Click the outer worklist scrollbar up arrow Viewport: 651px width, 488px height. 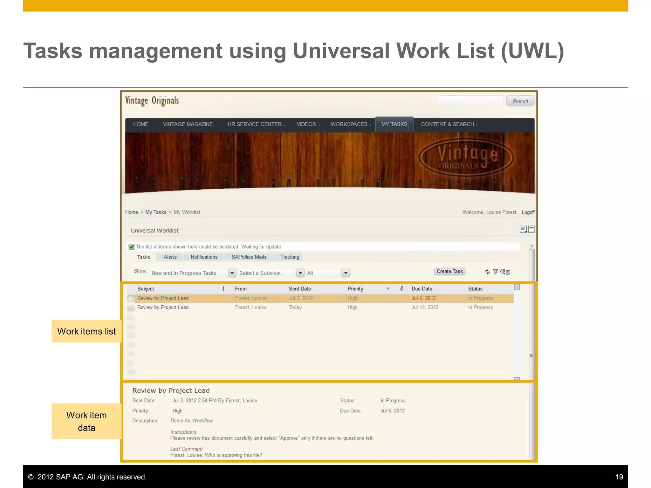[531, 246]
